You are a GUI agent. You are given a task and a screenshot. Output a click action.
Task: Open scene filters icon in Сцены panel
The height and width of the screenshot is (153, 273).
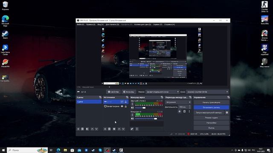[x=87, y=129]
